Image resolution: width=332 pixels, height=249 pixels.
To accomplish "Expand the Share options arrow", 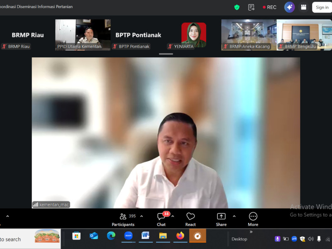I will tap(234, 216).
